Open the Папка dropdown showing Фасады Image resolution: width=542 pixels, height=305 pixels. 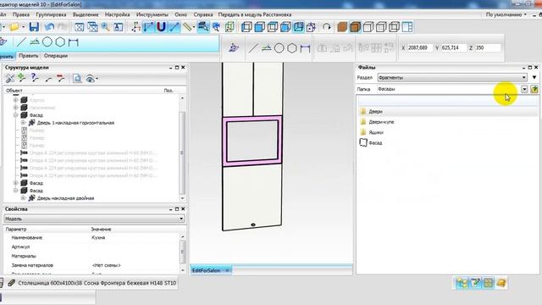tap(524, 89)
